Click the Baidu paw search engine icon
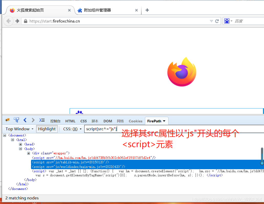This screenshot has width=264, height=204. 227,21
